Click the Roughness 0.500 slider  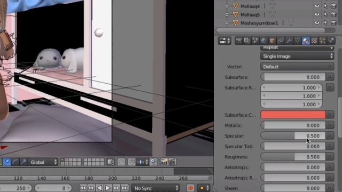coord(293,157)
